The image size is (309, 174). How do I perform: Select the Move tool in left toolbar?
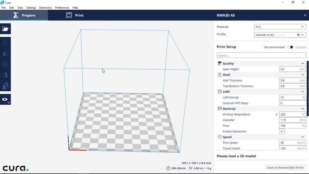(x=5, y=43)
